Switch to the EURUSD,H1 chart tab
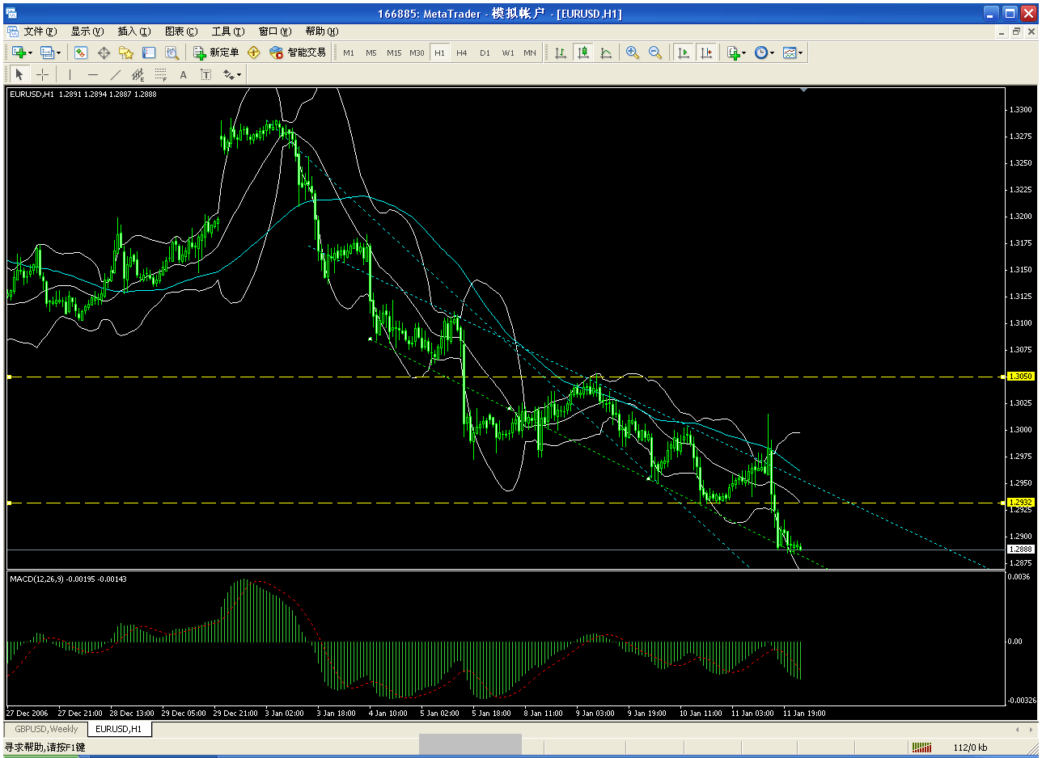 pos(119,729)
